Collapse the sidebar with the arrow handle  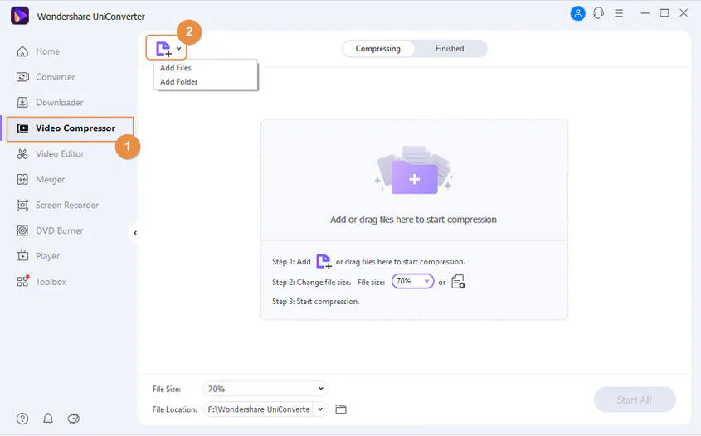coord(134,233)
